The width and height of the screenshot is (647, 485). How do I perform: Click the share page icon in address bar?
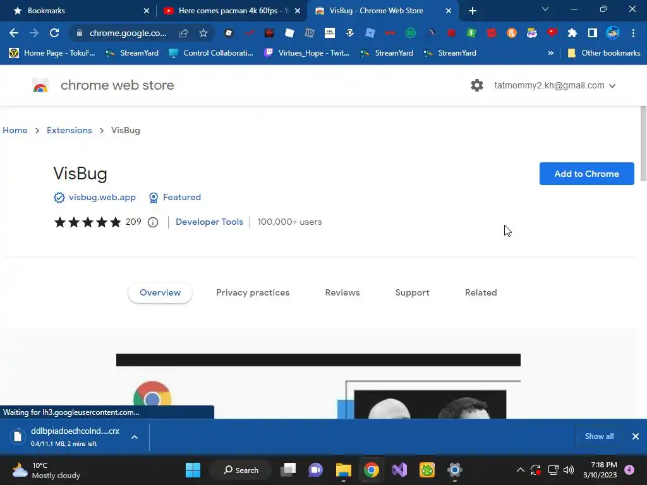click(x=183, y=33)
